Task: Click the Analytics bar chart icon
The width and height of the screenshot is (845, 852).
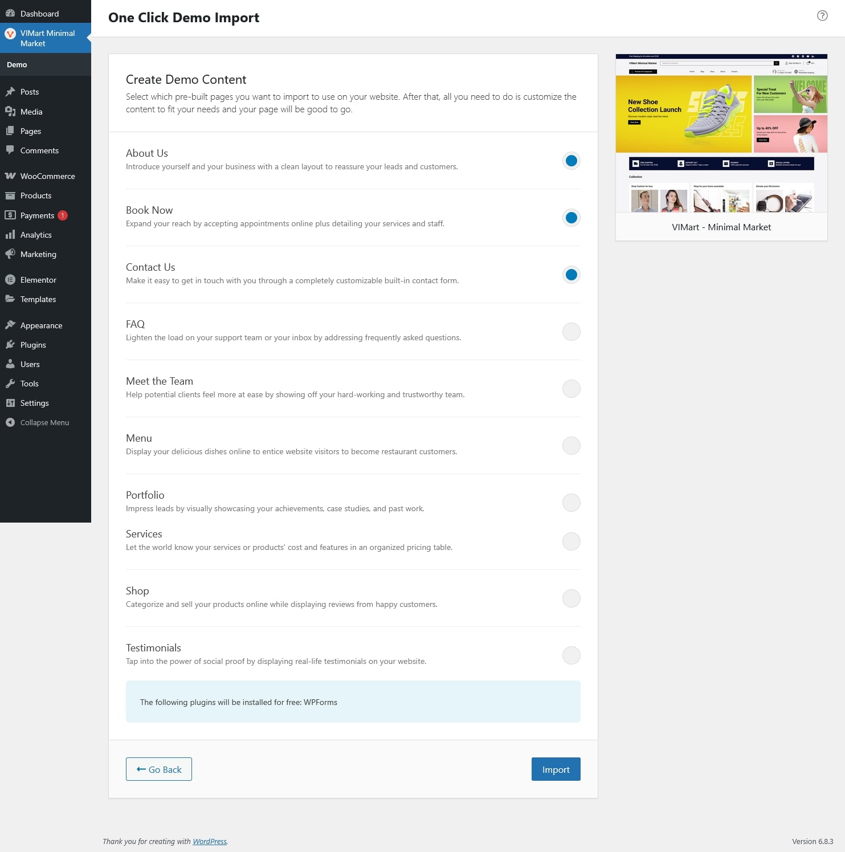Action: pos(10,235)
